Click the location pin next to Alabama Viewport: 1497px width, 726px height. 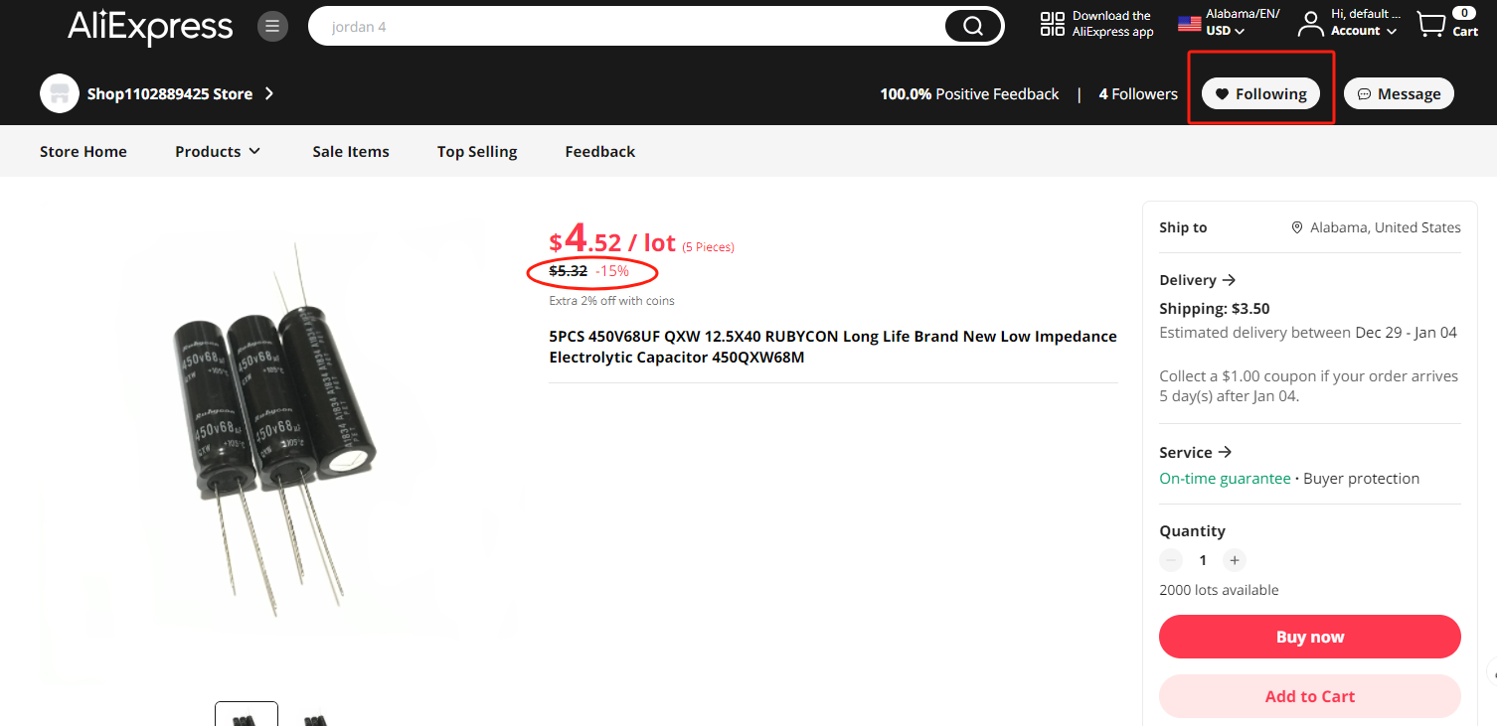coord(1296,227)
